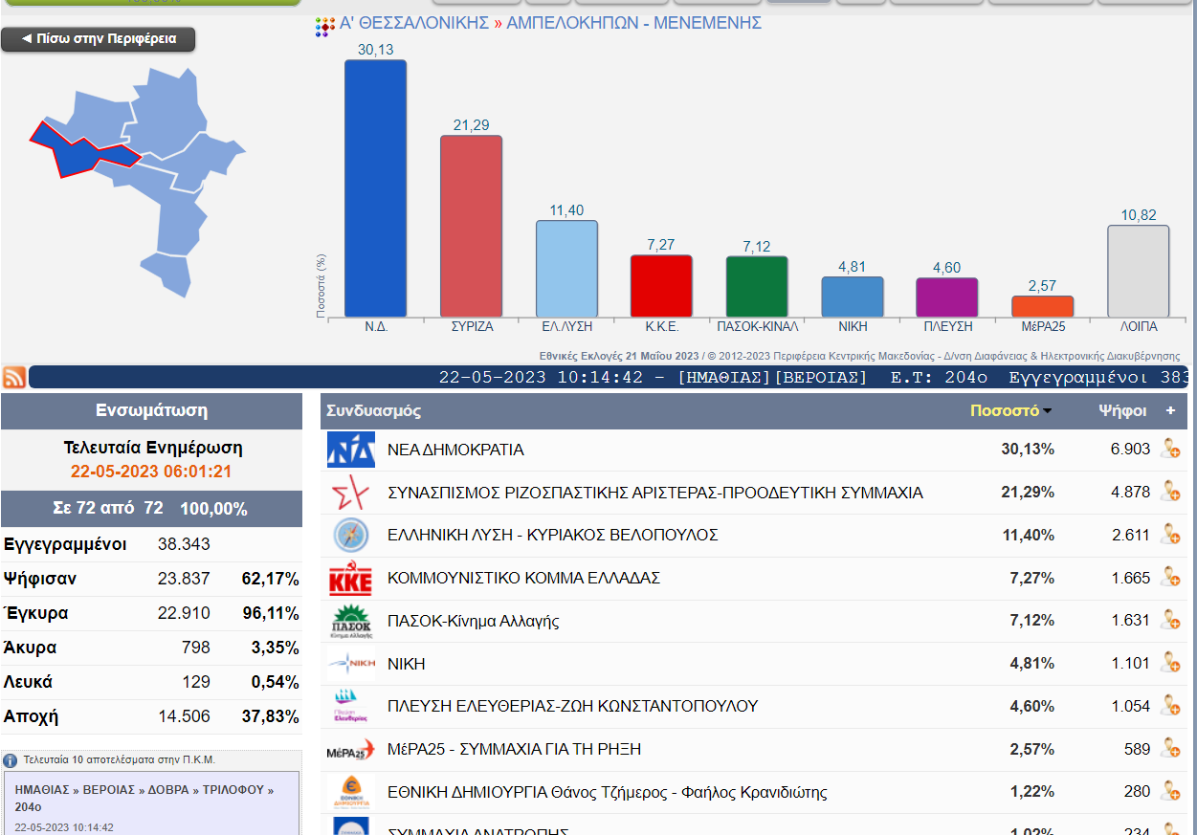Open the Α' ΘΕΣΣΑΛΟΝΙΚΗΣ breadcrumb link
1197x835 pixels.
coord(414,22)
